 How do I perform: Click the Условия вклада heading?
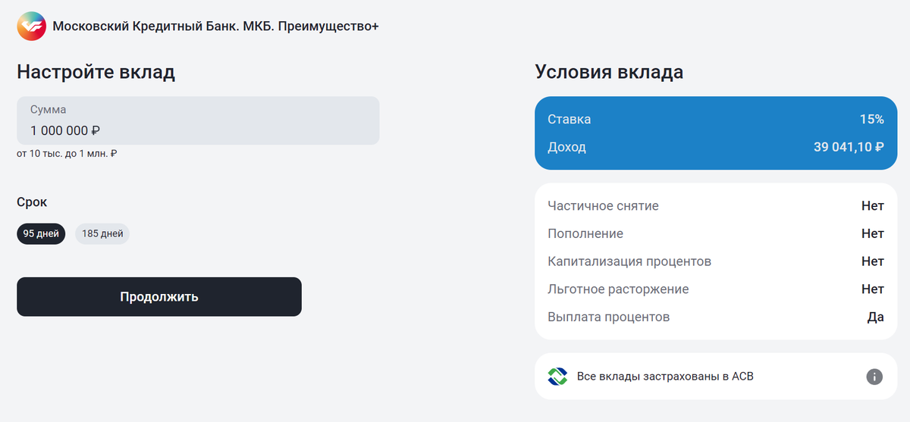pyautogui.click(x=609, y=73)
